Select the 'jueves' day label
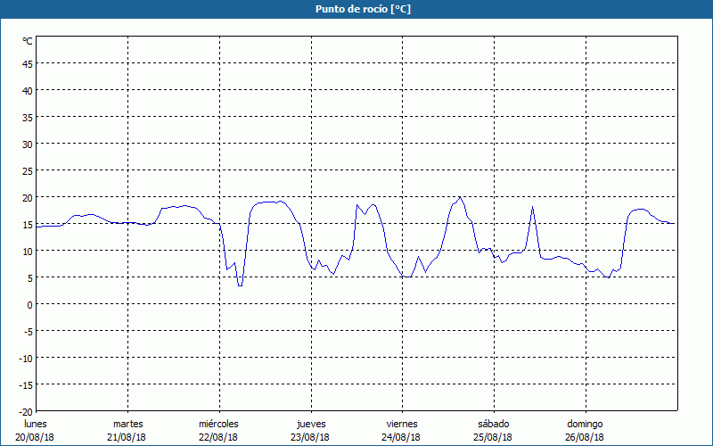The width and height of the screenshot is (713, 446). coord(310,424)
